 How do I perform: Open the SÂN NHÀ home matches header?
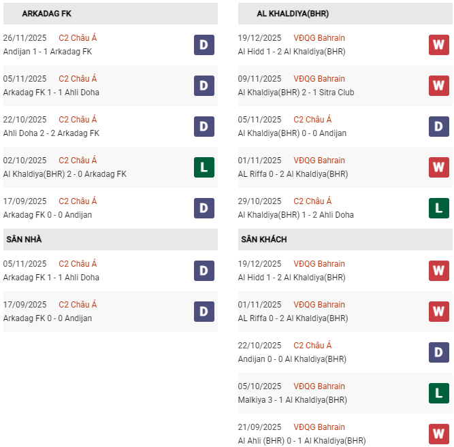(25, 239)
